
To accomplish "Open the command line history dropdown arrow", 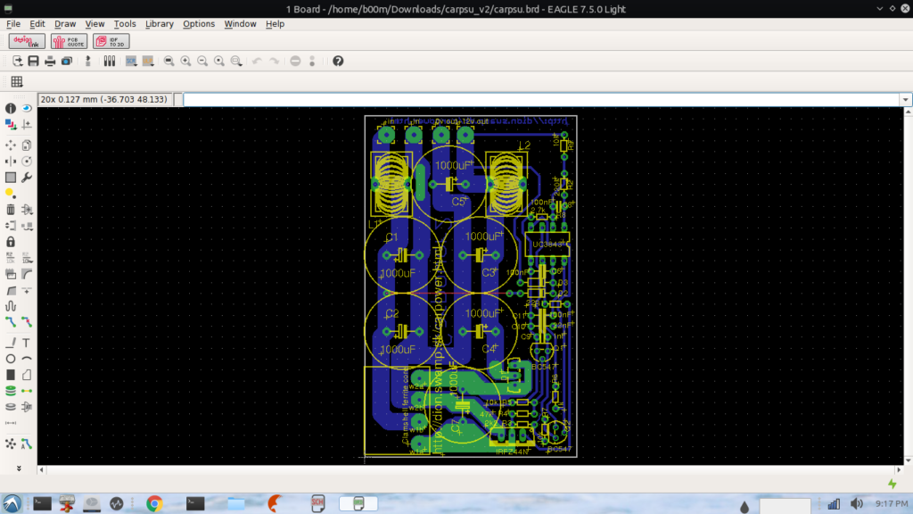I will [906, 100].
